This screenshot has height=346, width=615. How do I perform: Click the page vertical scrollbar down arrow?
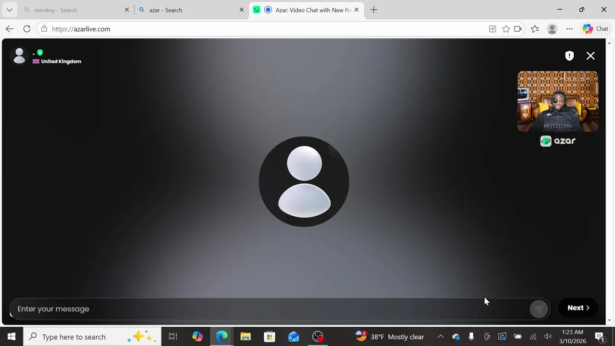[610, 321]
